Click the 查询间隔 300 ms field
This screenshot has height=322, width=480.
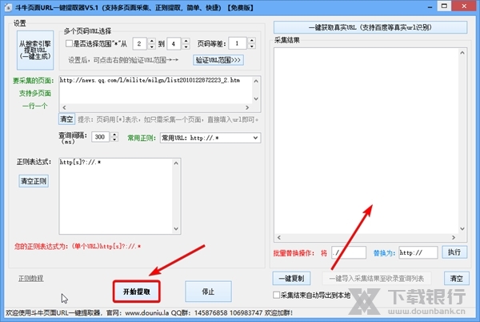pyautogui.click(x=101, y=137)
